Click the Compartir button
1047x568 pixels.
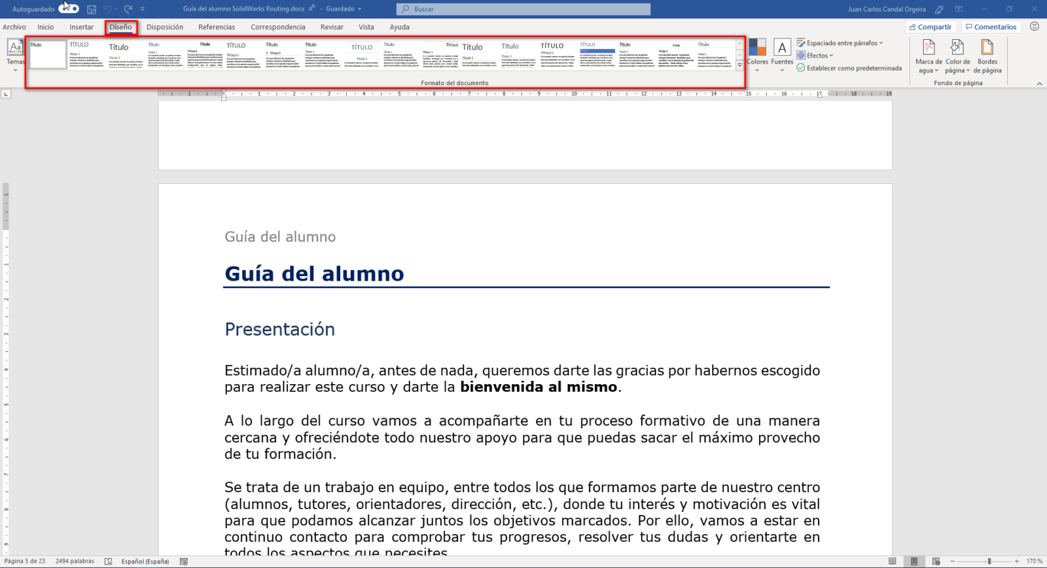[x=931, y=27]
